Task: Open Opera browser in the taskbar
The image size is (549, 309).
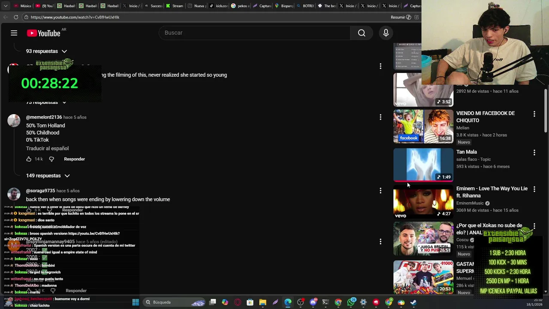Action: (x=237, y=302)
